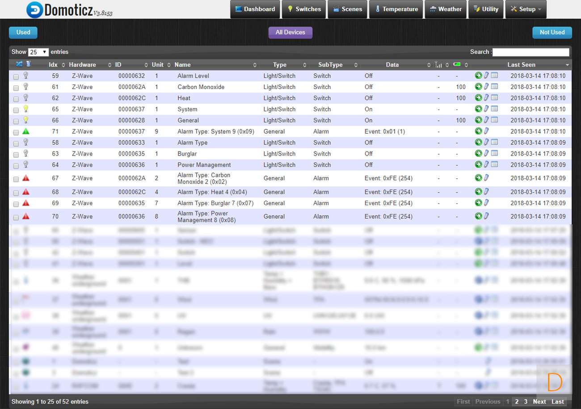Sort the table by Last Seen column
Screen dimensions: 581x409
click(521, 65)
